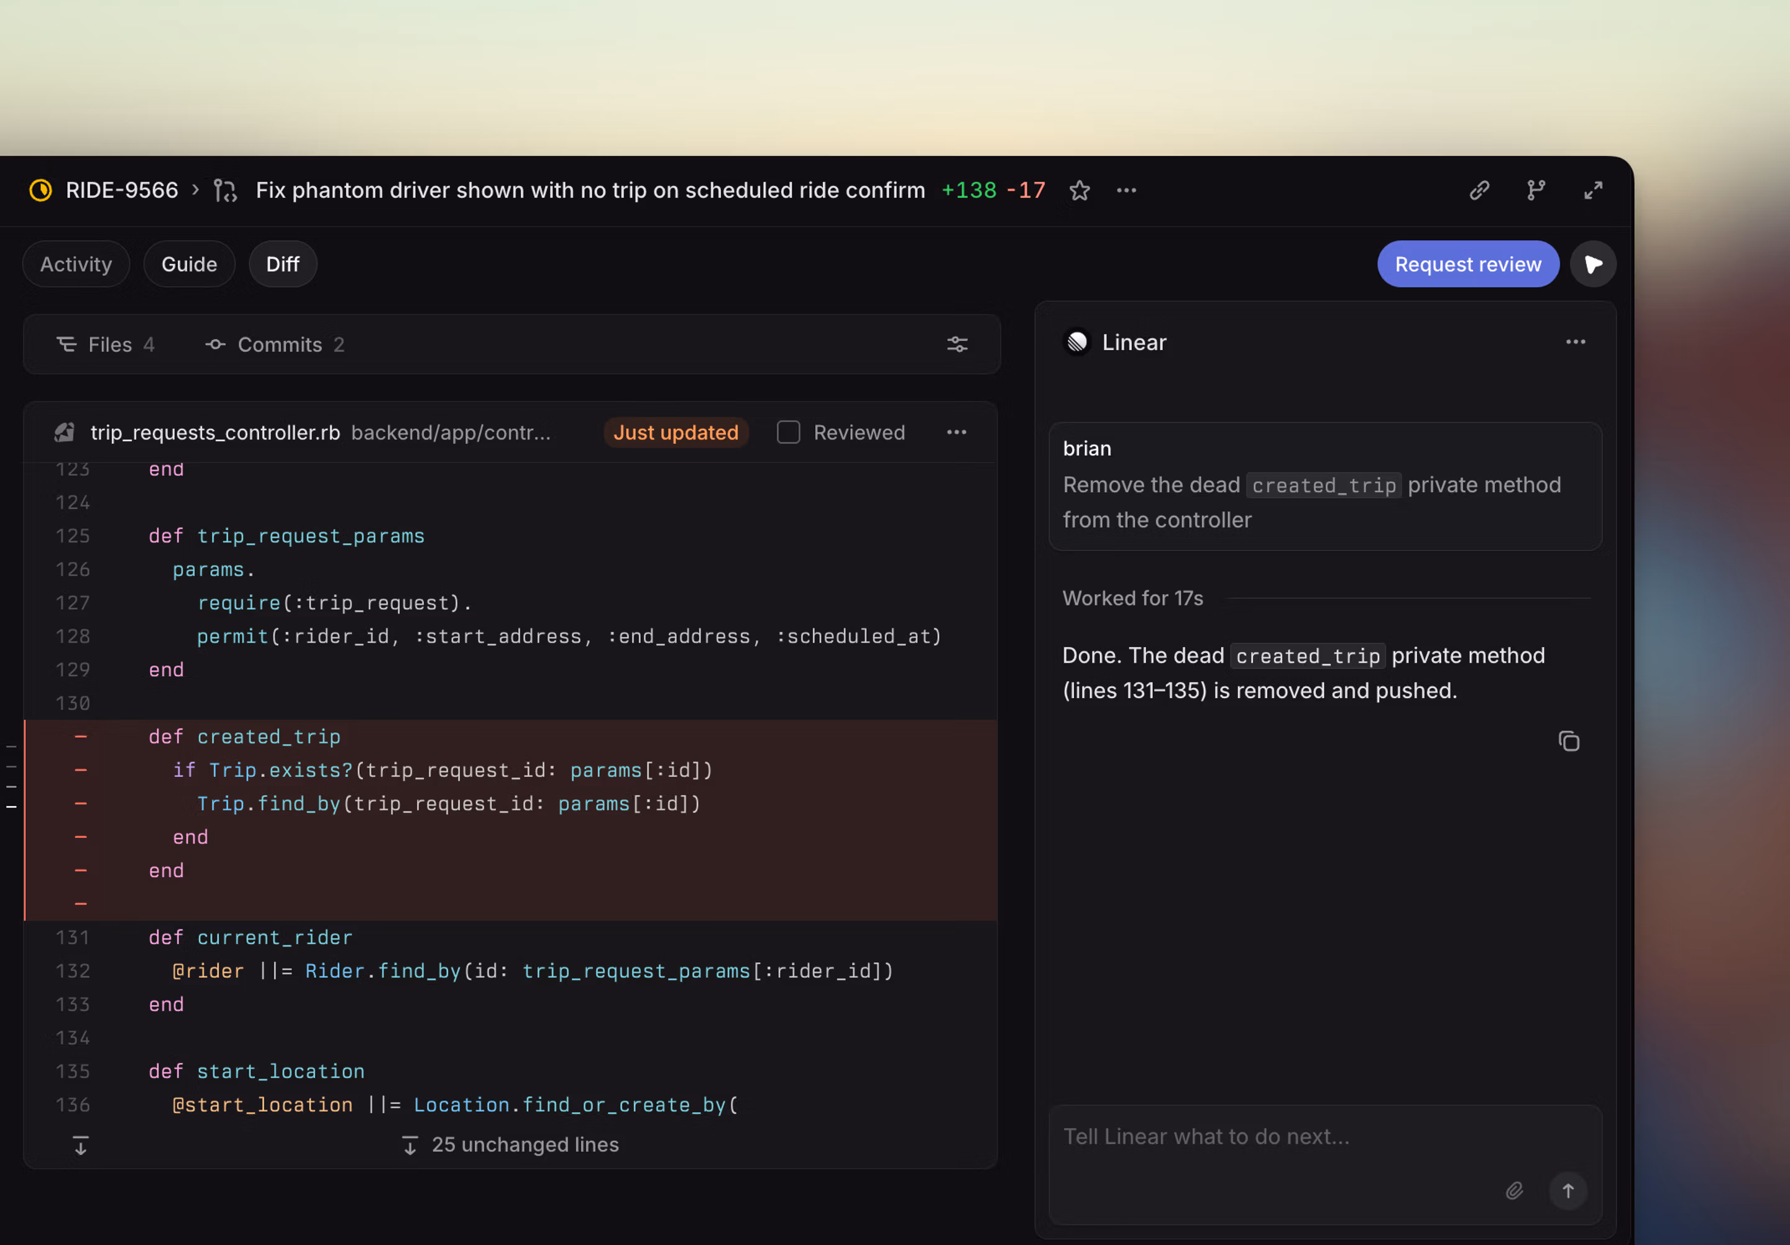Screen dimensions: 1790x1245
Task: Click the git branch icon in header
Action: click(1536, 190)
